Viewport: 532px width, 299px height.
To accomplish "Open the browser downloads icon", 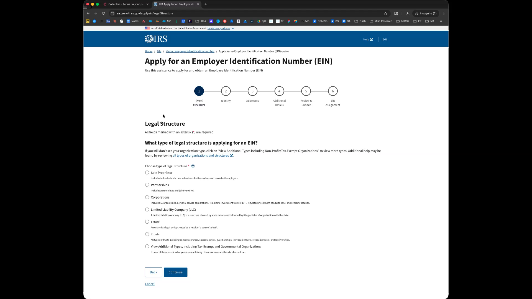I will pos(407,13).
